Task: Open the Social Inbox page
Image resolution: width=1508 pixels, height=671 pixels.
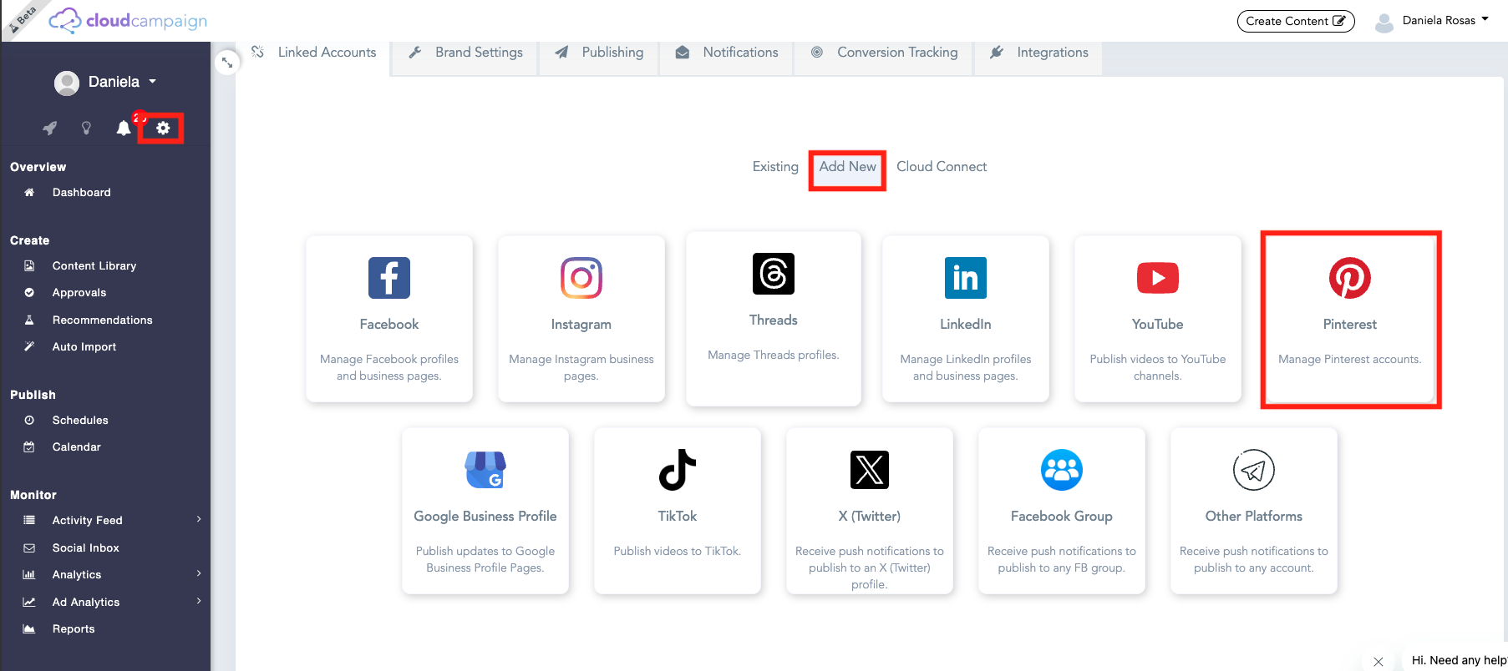Action: click(85, 547)
